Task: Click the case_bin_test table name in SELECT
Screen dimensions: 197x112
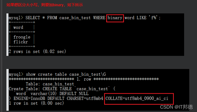Action: pyautogui.click(x=75, y=18)
